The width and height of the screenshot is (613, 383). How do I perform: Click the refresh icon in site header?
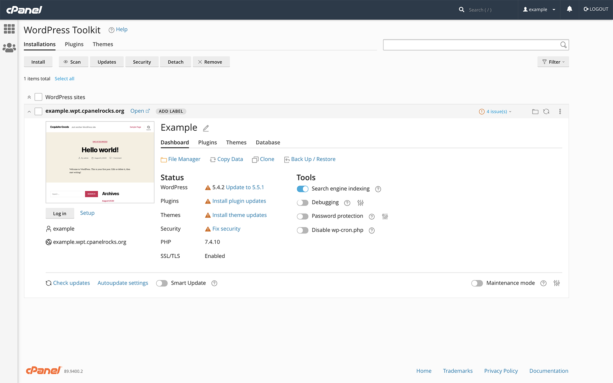546,112
